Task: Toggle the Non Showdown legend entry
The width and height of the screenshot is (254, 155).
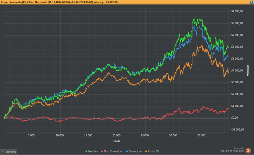Action: point(112,151)
